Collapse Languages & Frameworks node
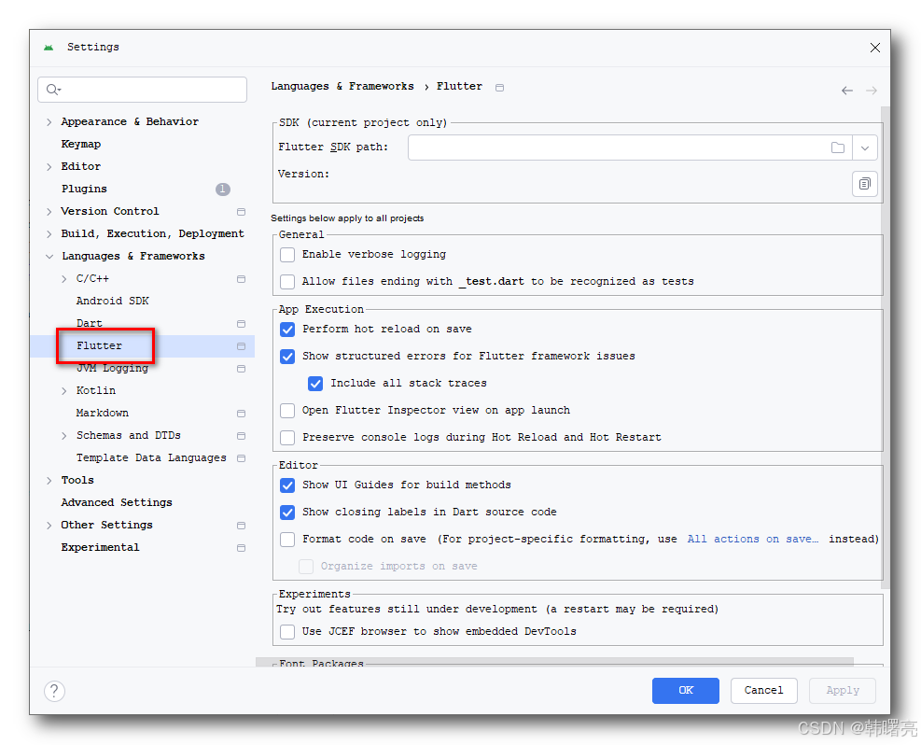 click(x=49, y=256)
